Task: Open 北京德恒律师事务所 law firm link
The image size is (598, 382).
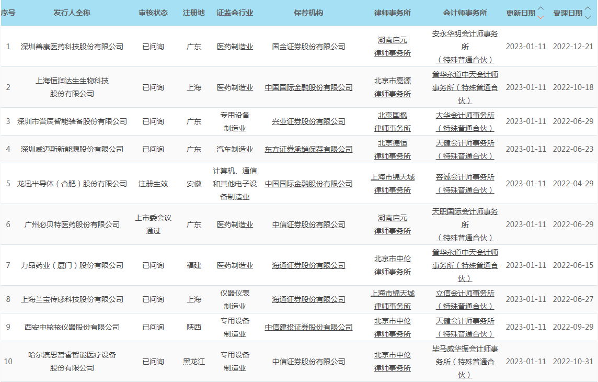Action: pyautogui.click(x=392, y=149)
